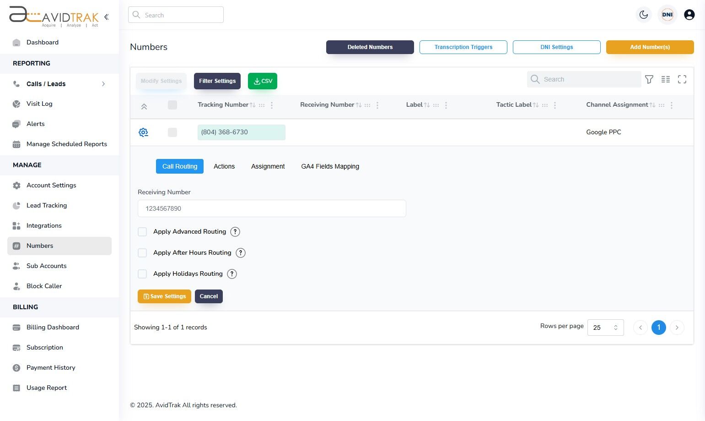The image size is (705, 421).
Task: Click the Save Settings button
Action: click(164, 296)
